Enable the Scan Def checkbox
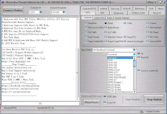This screenshot has width=167, height=114. click(105, 103)
